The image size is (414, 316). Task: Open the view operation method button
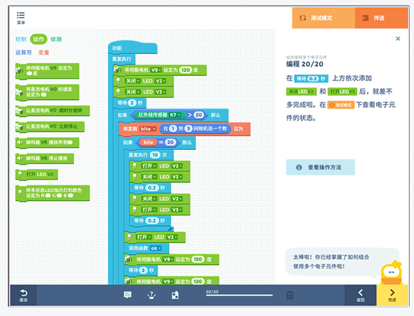[x=320, y=167]
